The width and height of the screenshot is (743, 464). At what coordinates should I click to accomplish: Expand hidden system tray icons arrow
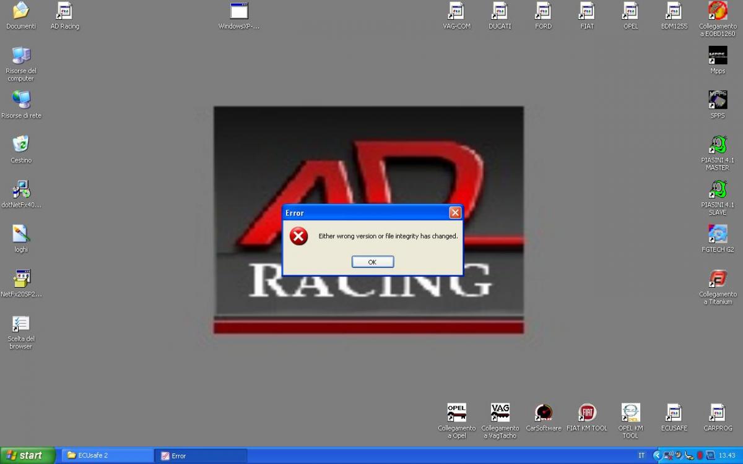click(657, 455)
